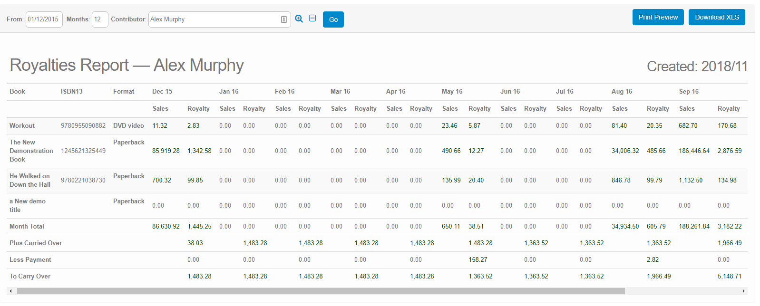Select He Walked on Down the Hall title
Viewport: 760px width, 306px height.
30,180
